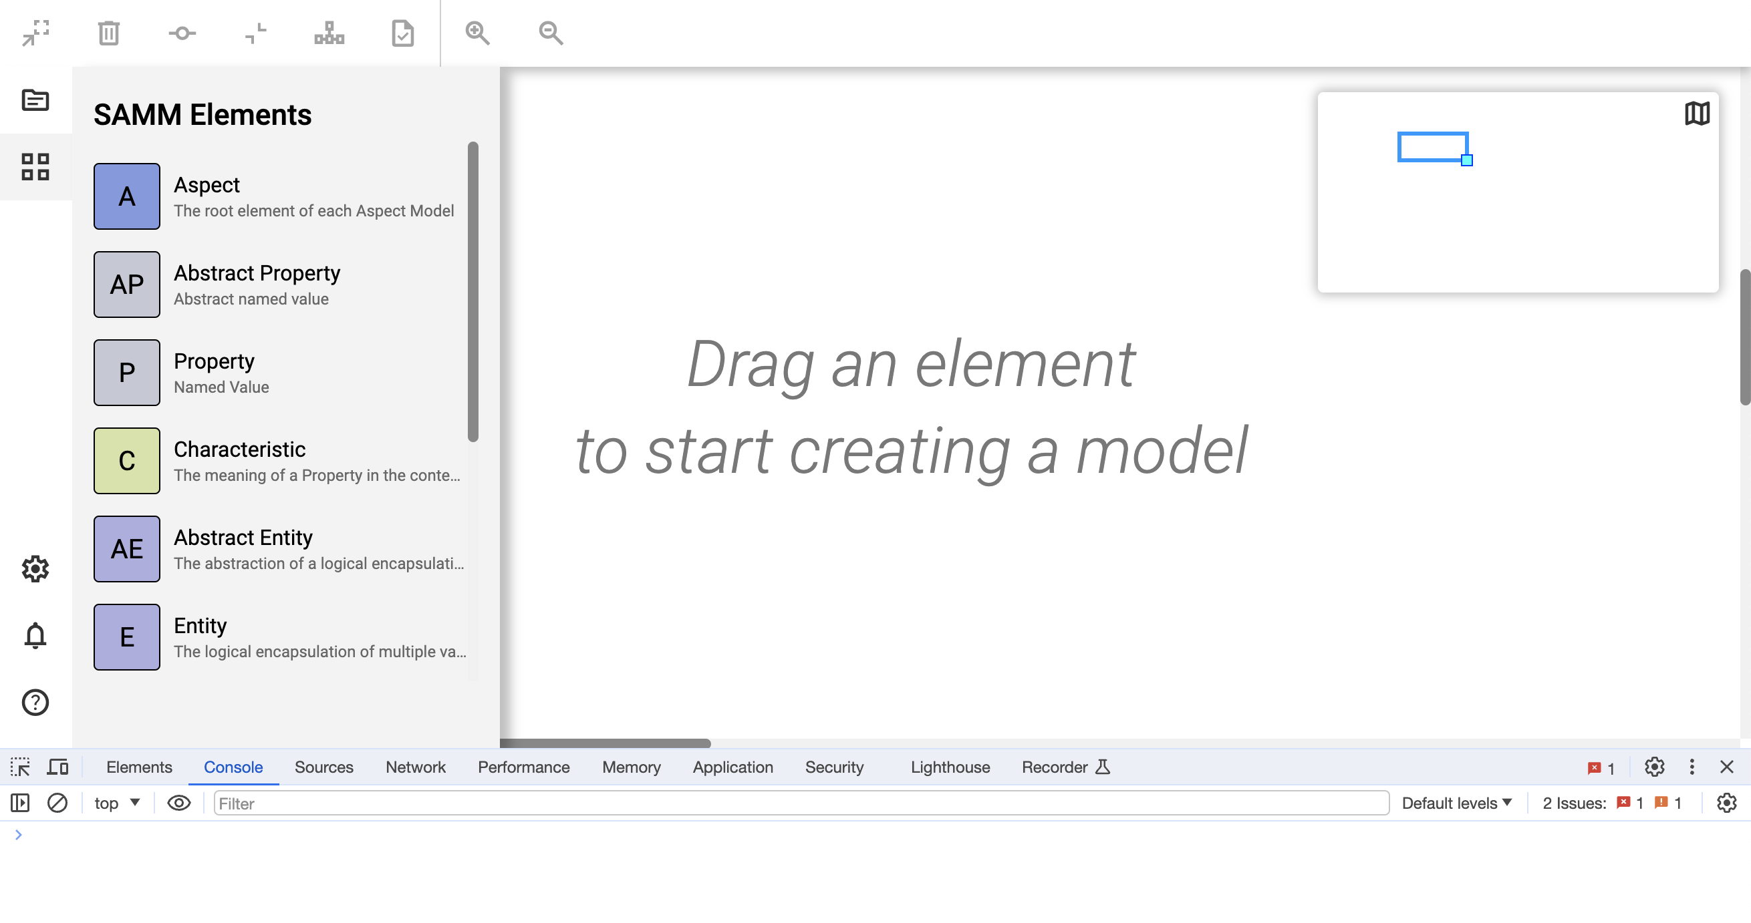
Task: Open the workspace folder panel in the sidebar
Action: click(x=35, y=100)
